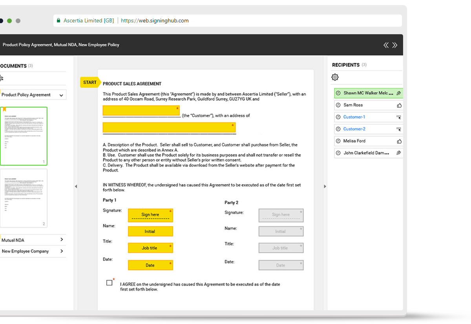Collapse the right recipients panel arrow

point(325,187)
